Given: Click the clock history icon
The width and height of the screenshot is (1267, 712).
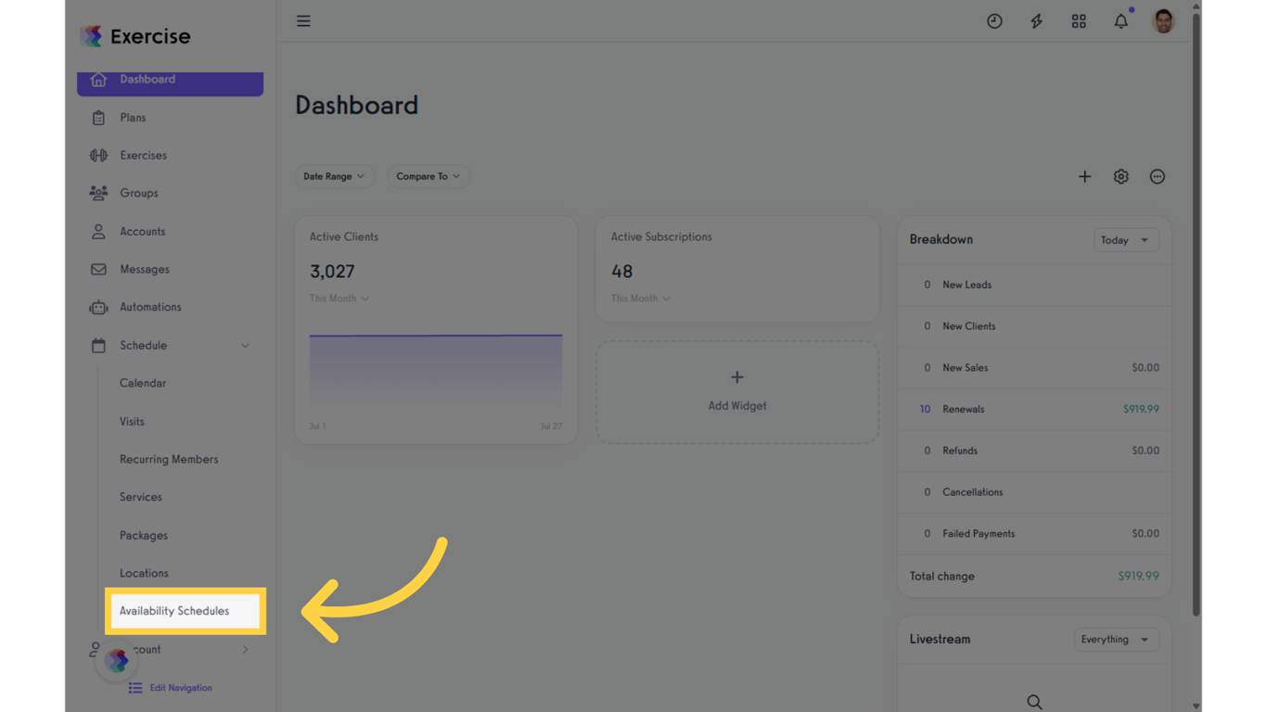Looking at the screenshot, I should click(x=994, y=20).
